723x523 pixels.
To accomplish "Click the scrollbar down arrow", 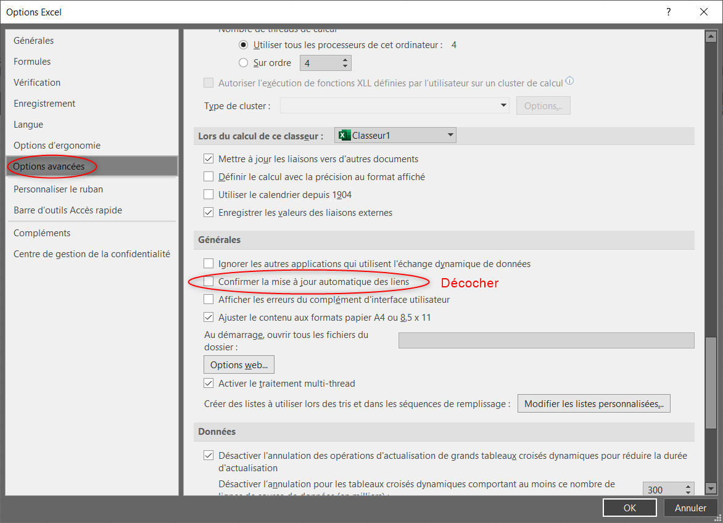I will (711, 489).
